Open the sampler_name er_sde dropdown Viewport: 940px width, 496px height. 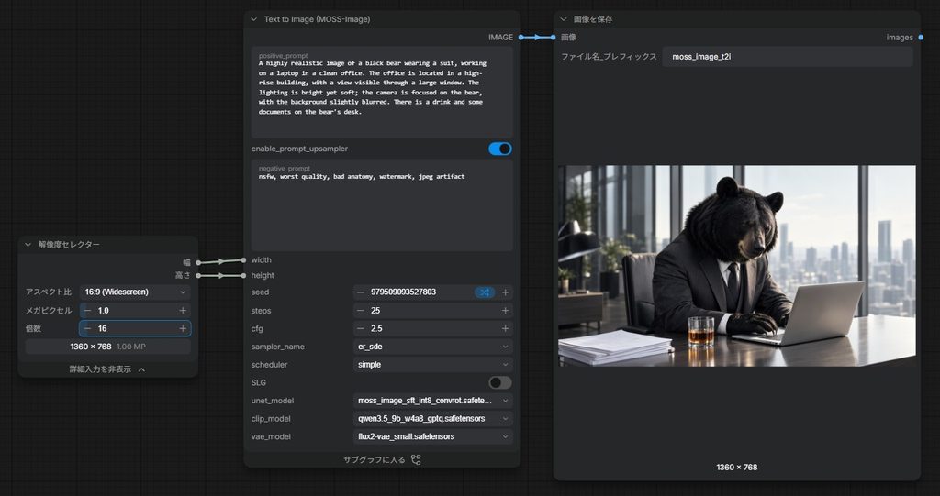click(433, 347)
